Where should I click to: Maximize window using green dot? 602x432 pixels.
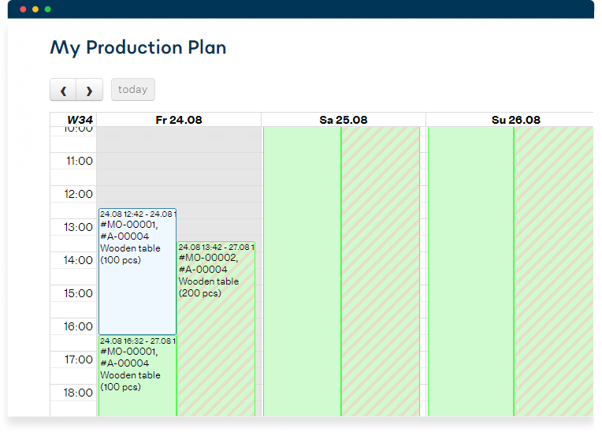(48, 9)
